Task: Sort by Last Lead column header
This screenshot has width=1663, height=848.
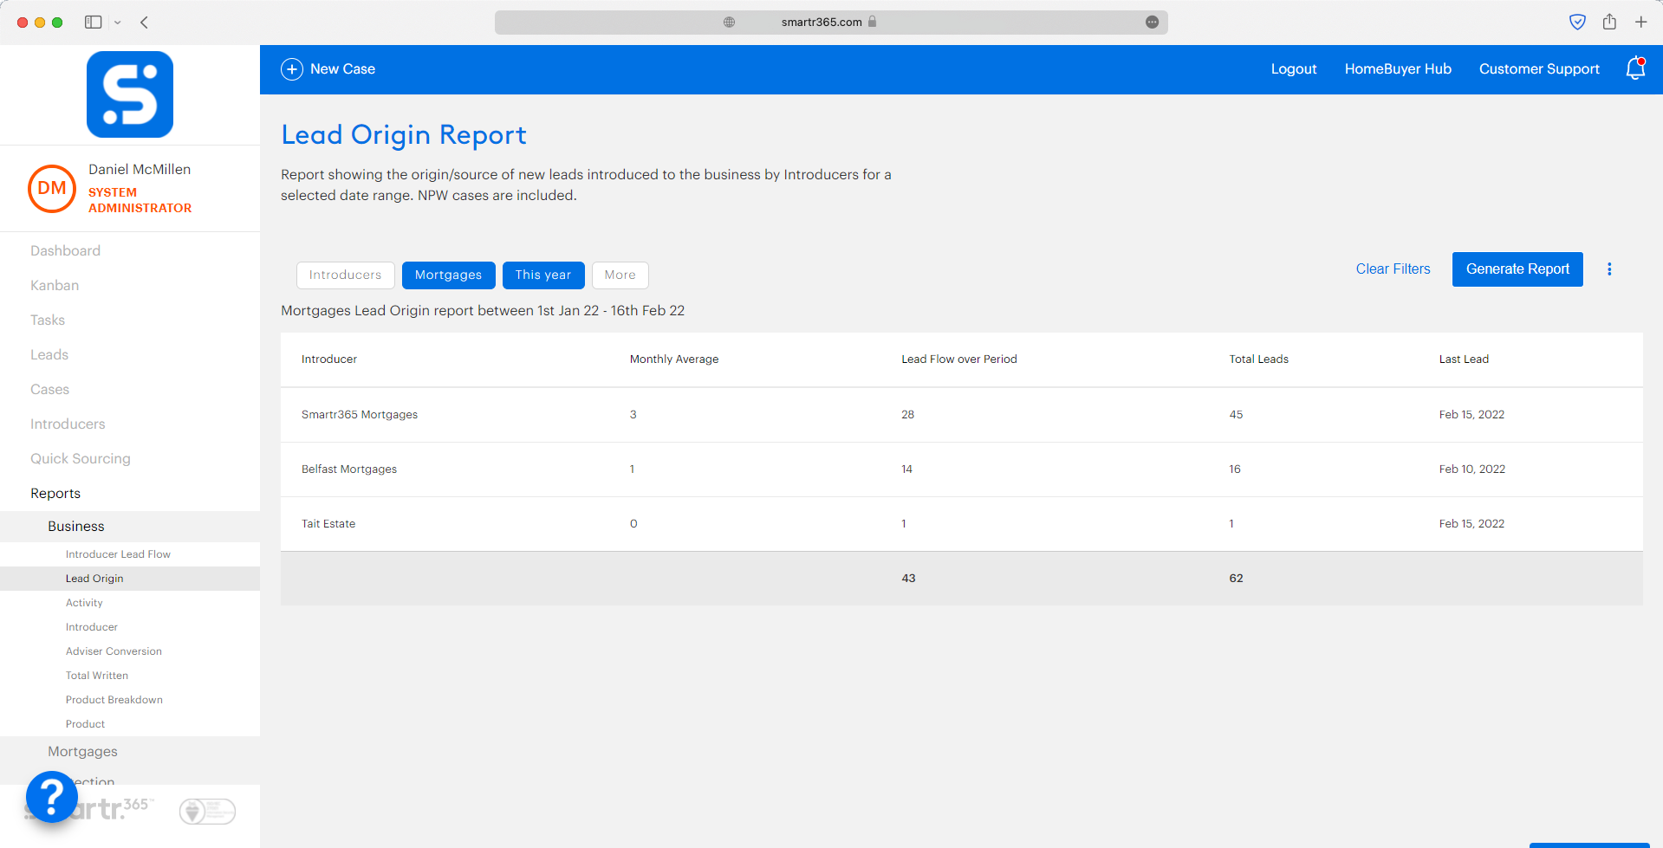Action: pyautogui.click(x=1464, y=359)
